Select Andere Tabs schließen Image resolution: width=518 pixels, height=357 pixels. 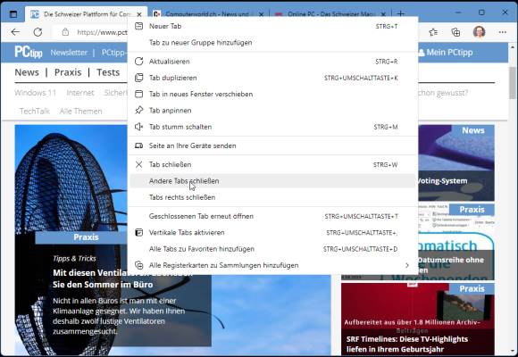(x=272, y=181)
